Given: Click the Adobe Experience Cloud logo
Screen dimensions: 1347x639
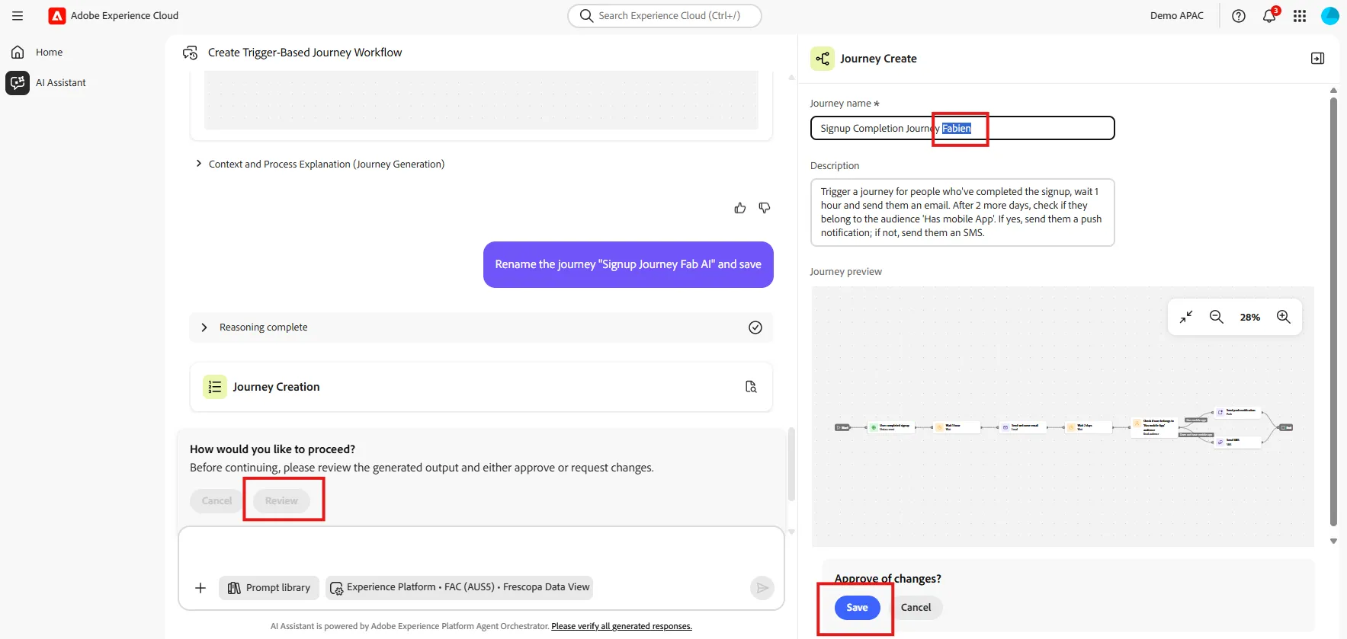Looking at the screenshot, I should click(57, 15).
